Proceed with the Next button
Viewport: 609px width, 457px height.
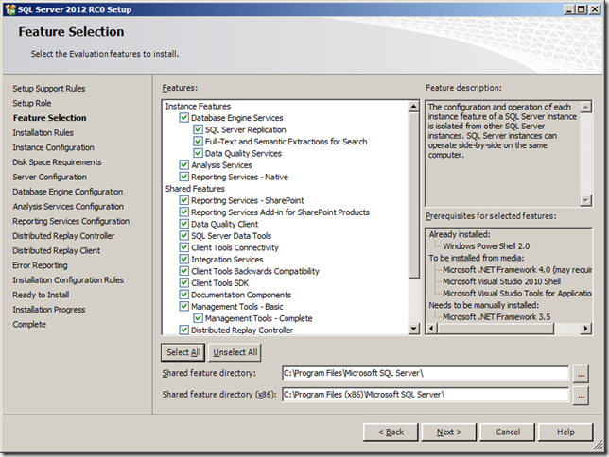coord(449,432)
